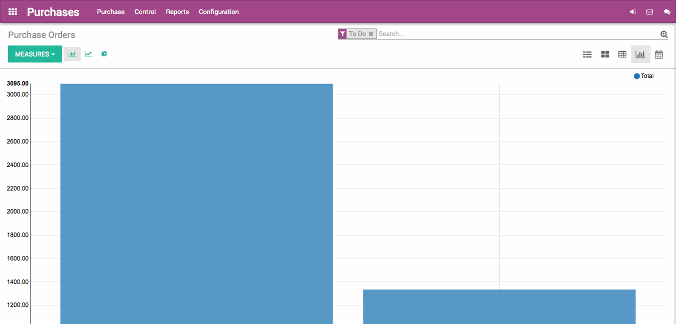The height and width of the screenshot is (324, 676).
Task: Remove the To Do filter
Action: tap(371, 33)
